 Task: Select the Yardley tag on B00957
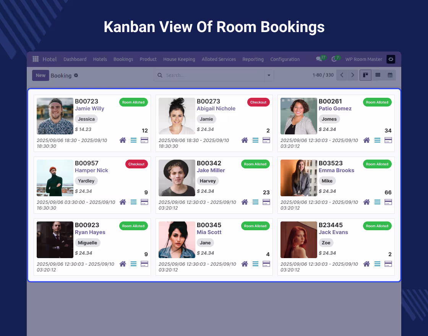(86, 181)
